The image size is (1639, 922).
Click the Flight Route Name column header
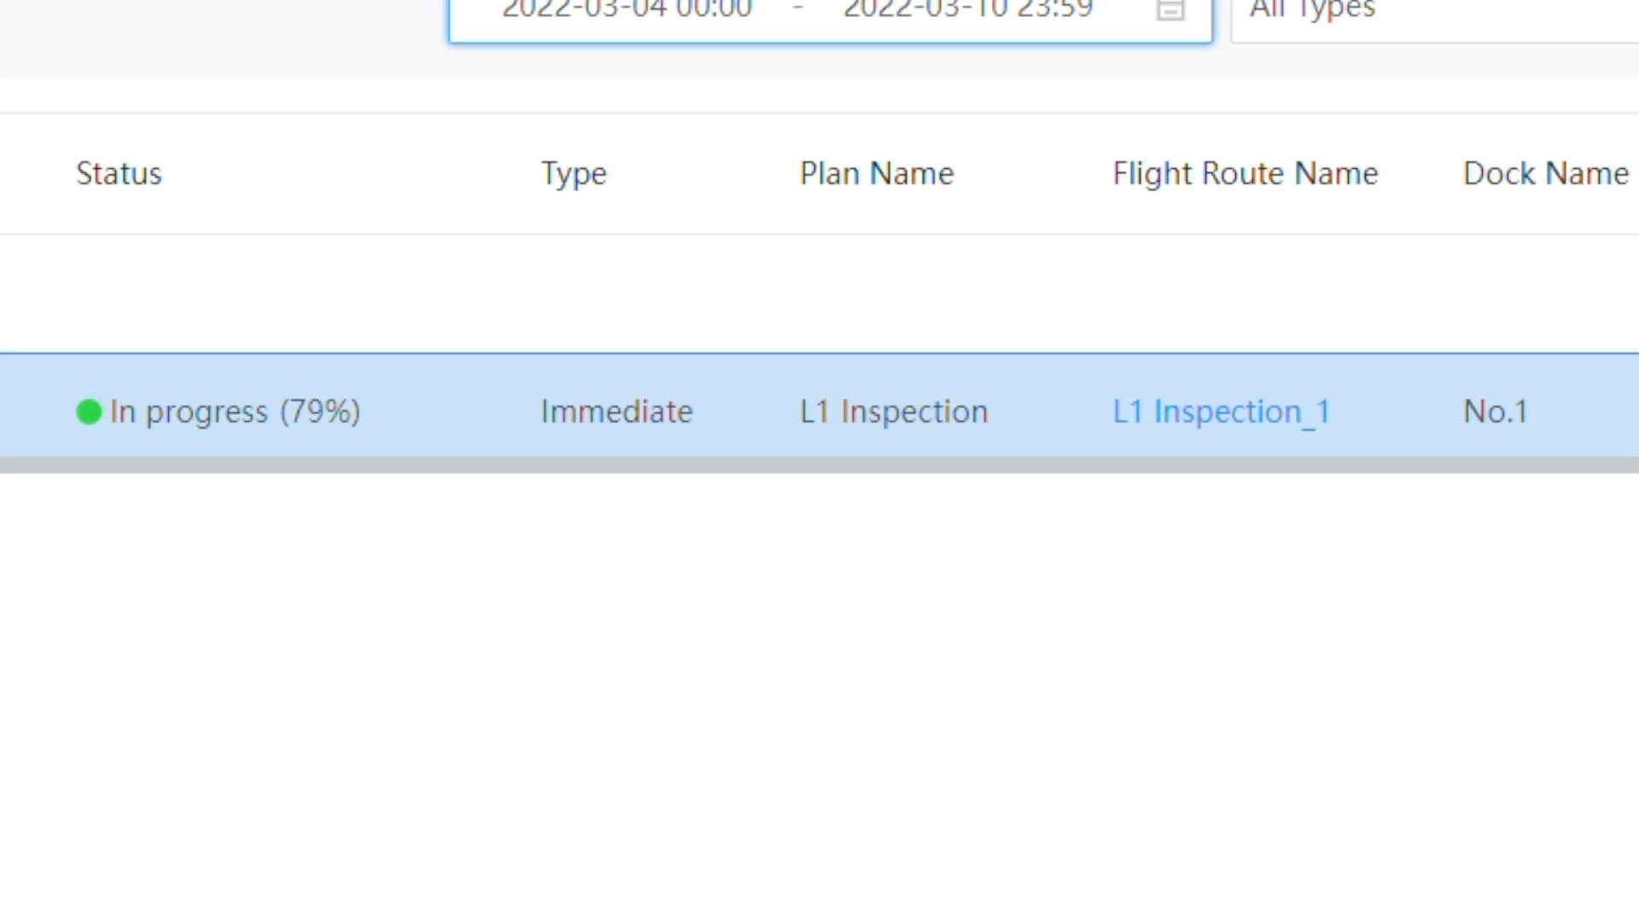1245,174
